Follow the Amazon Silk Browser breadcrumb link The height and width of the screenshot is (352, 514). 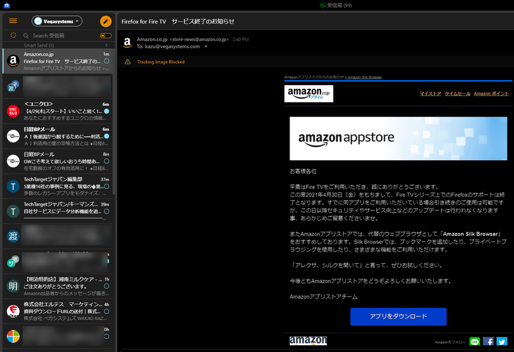click(365, 77)
